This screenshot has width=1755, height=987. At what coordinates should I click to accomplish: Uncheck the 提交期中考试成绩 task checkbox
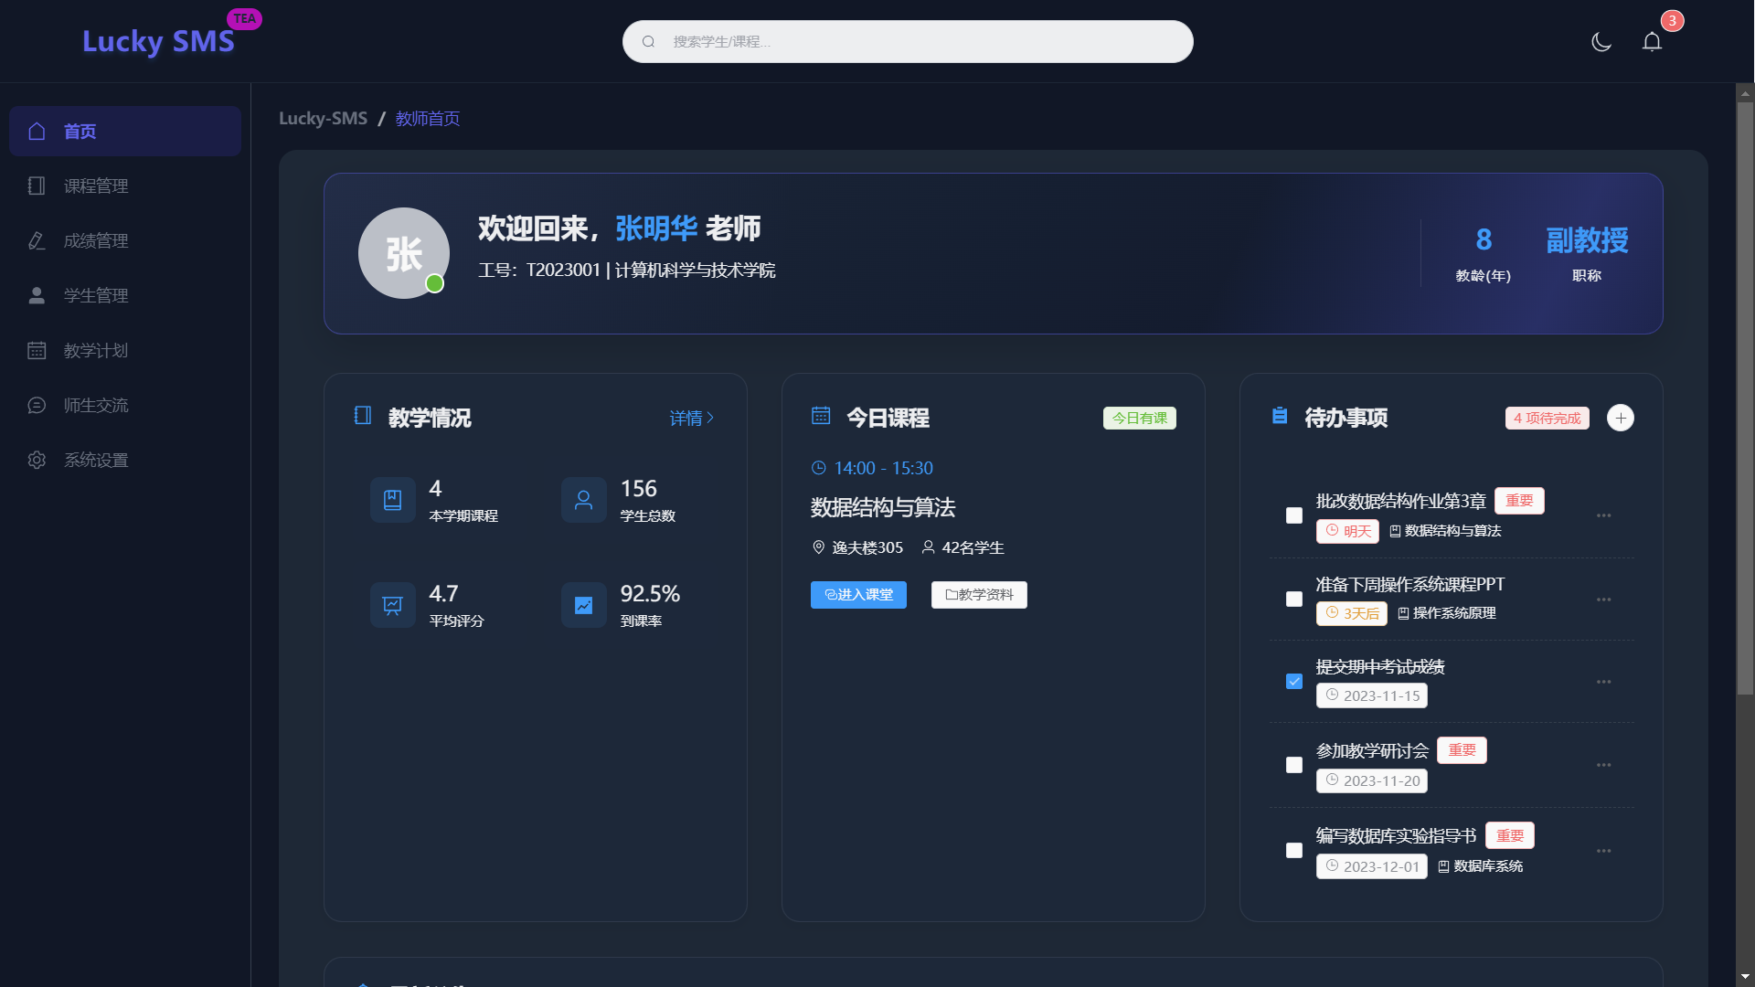tap(1293, 682)
